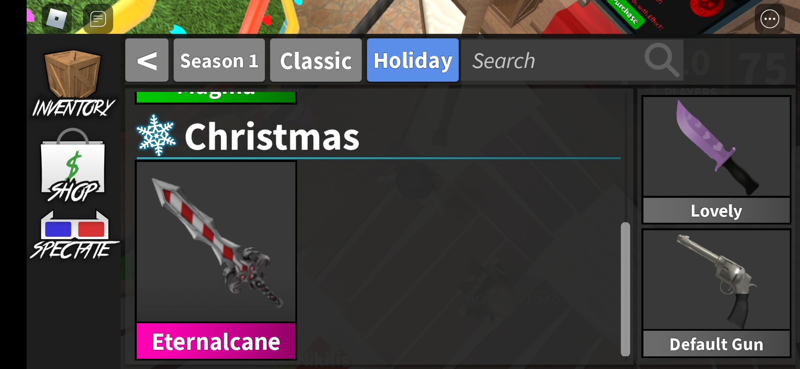This screenshot has height=369, width=800.
Task: Select the Eternalcane knife image
Action: tap(216, 242)
